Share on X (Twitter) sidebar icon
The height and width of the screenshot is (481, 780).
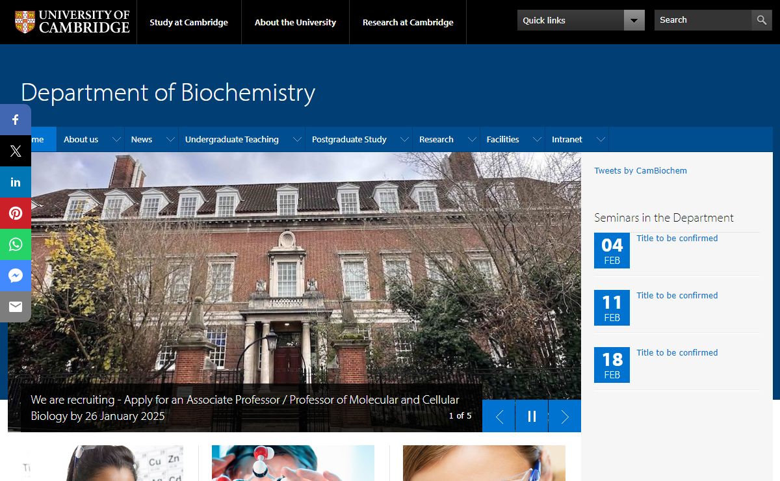click(16, 151)
